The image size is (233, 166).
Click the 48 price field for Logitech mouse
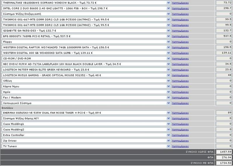coord(224,75)
